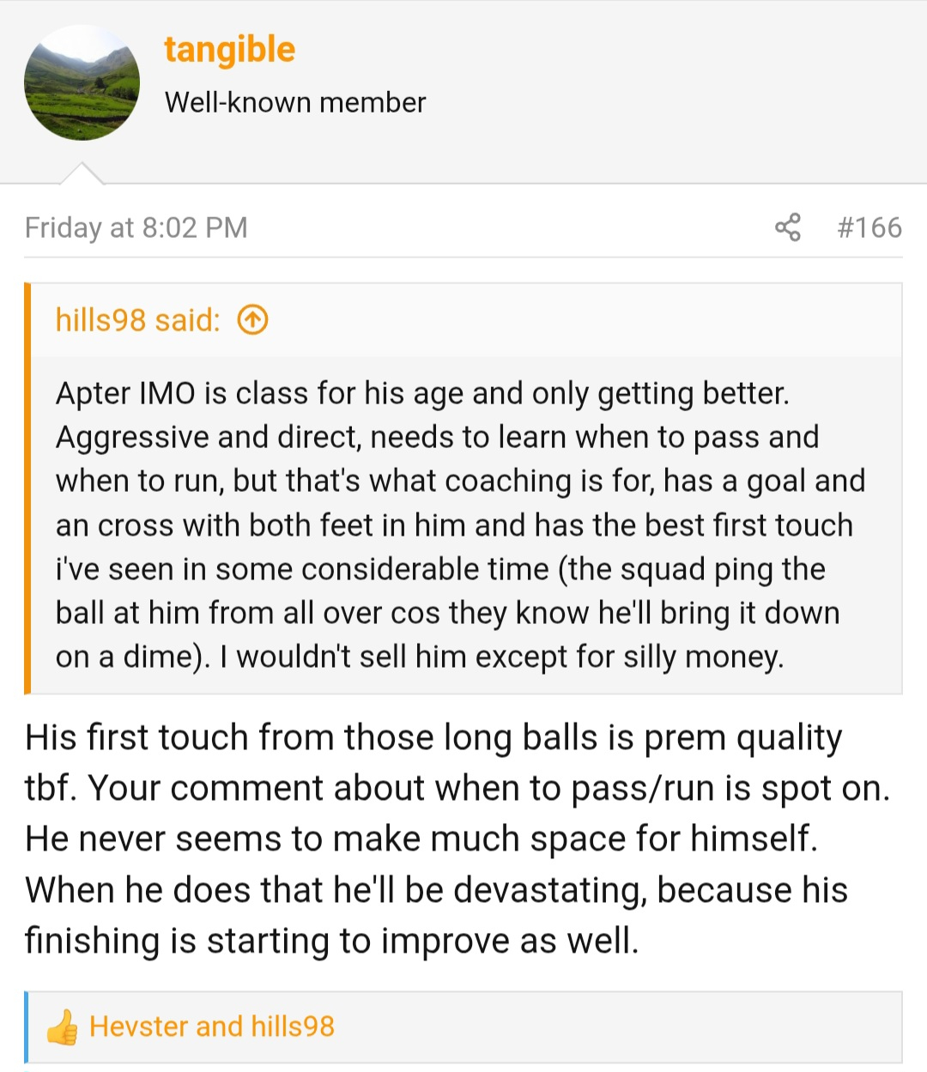Click the blue left edge of the reactions bar
The width and height of the screenshot is (927, 1072).
click(26, 1027)
